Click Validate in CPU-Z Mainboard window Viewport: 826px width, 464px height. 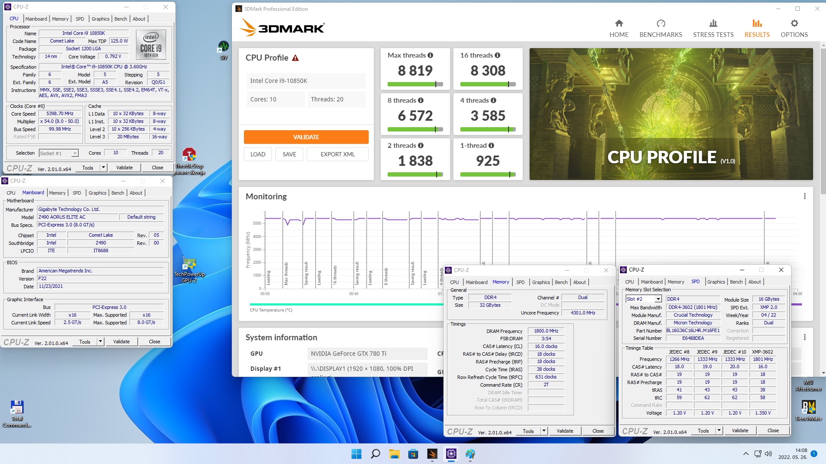121,342
